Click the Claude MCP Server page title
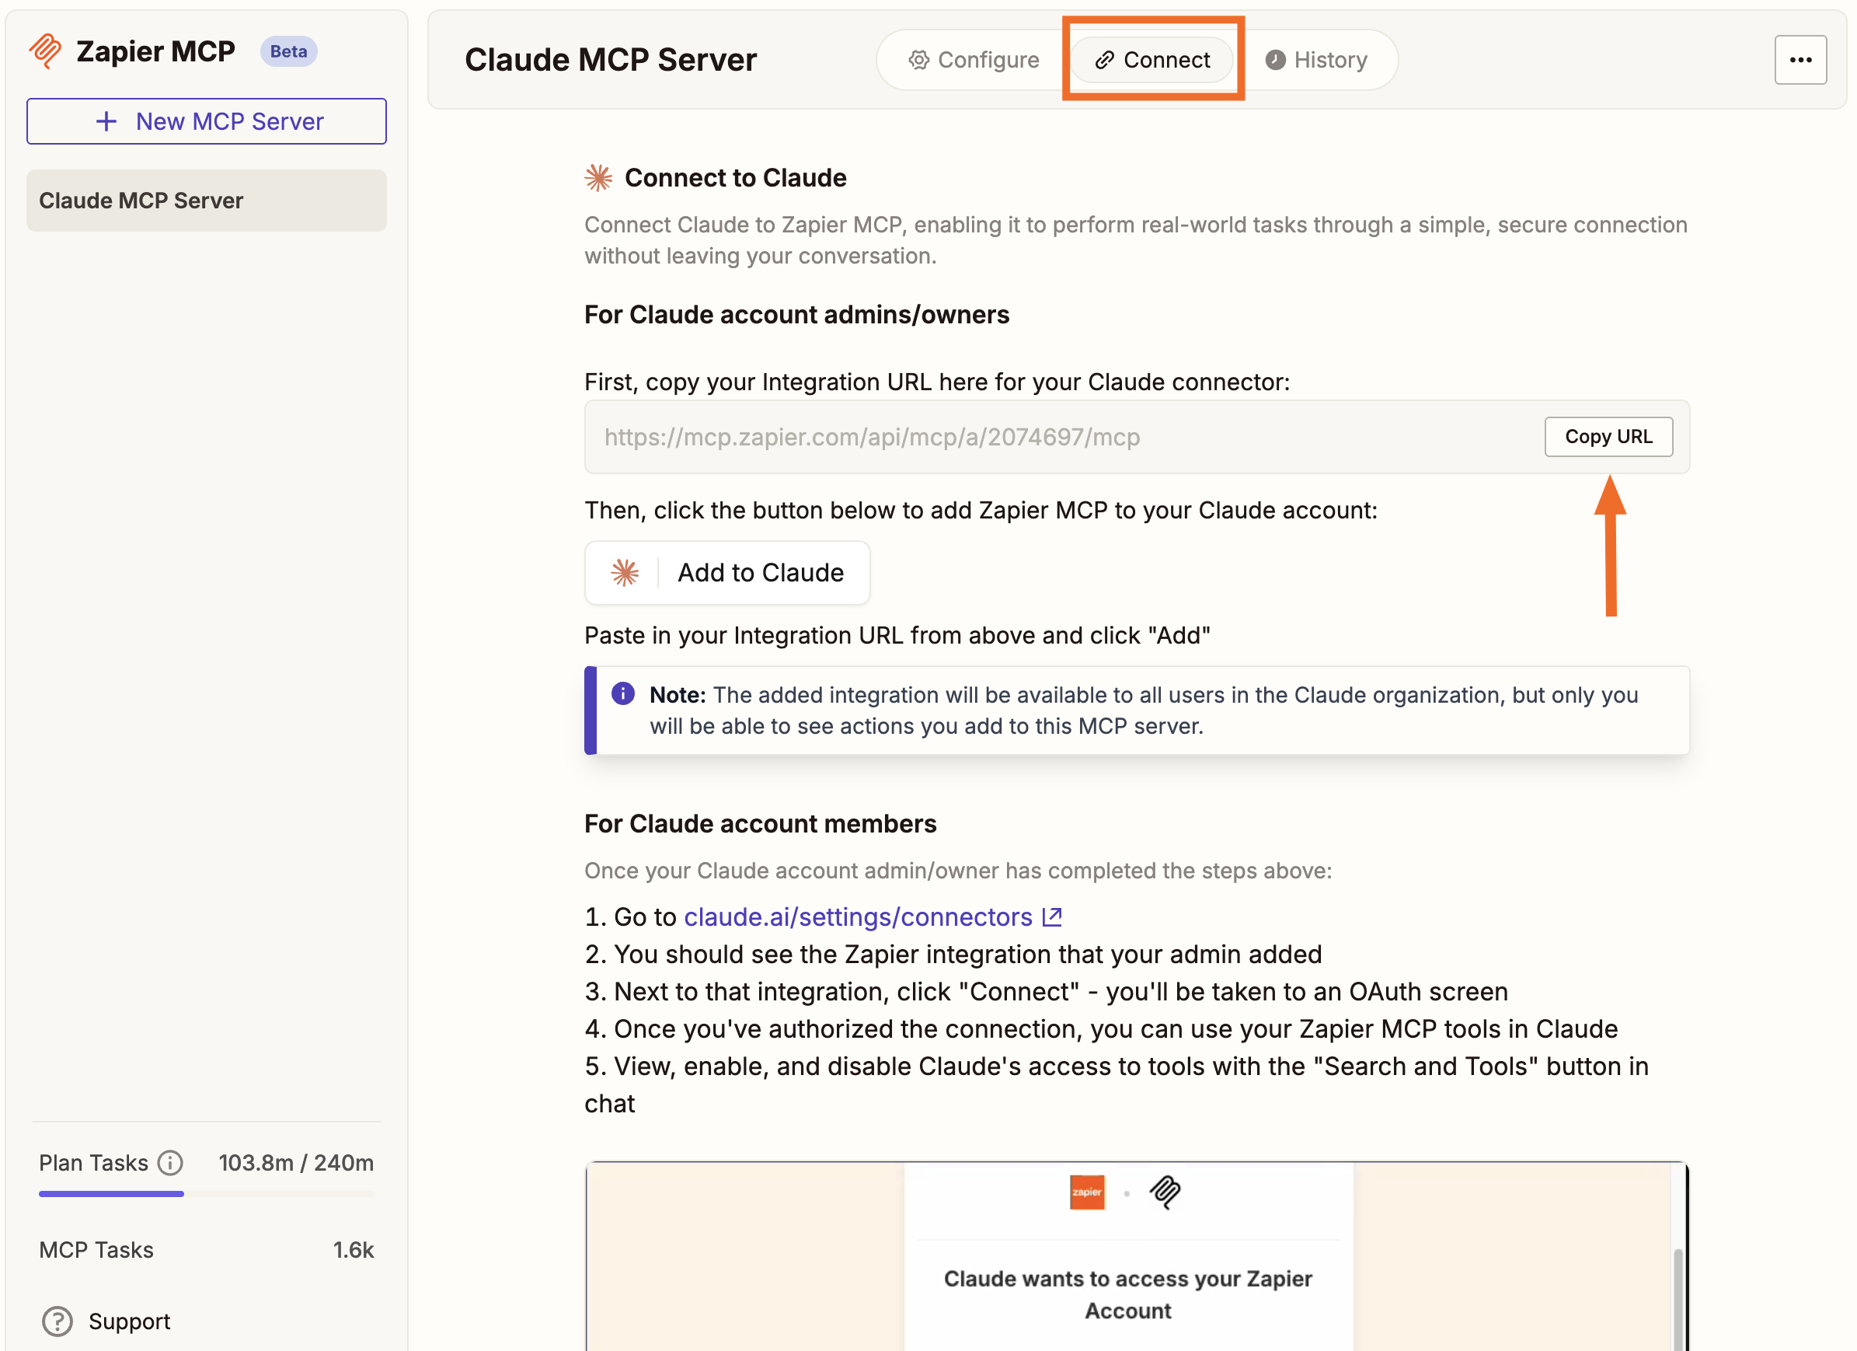The height and width of the screenshot is (1351, 1857). 611,60
